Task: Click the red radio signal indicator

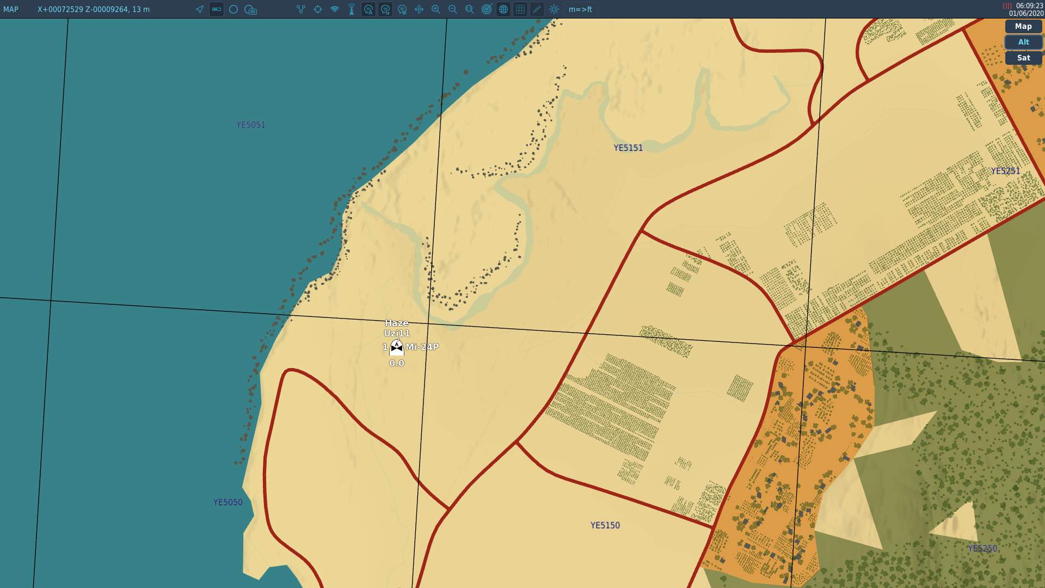Action: click(x=1007, y=6)
